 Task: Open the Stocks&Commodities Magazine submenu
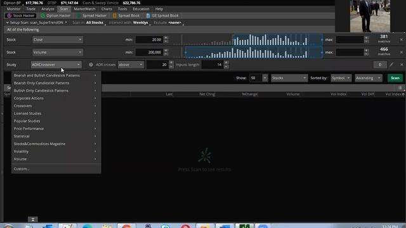(x=56, y=144)
